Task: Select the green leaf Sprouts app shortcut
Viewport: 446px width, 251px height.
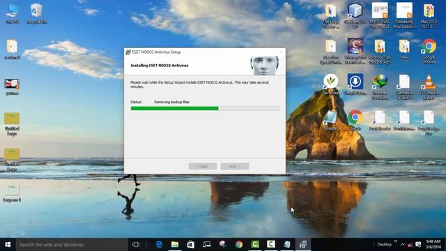Action: 331,84
